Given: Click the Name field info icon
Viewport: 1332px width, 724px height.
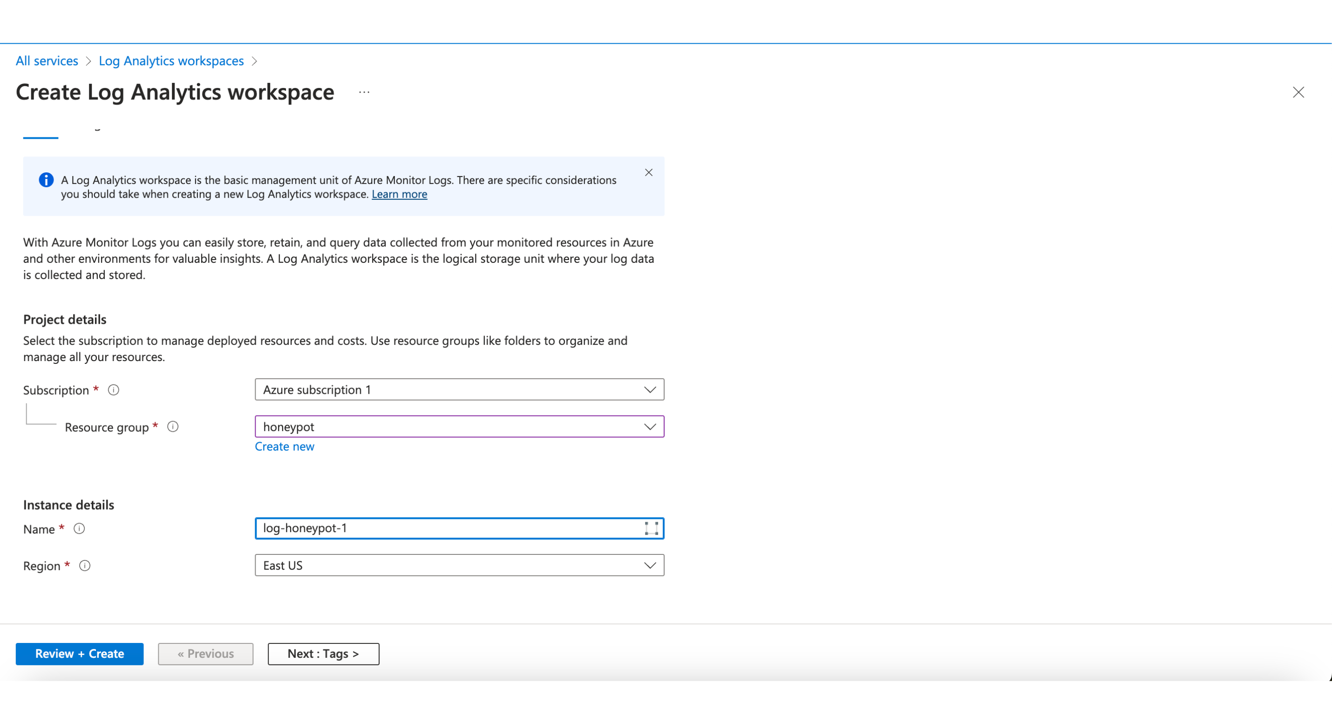Looking at the screenshot, I should [x=79, y=528].
